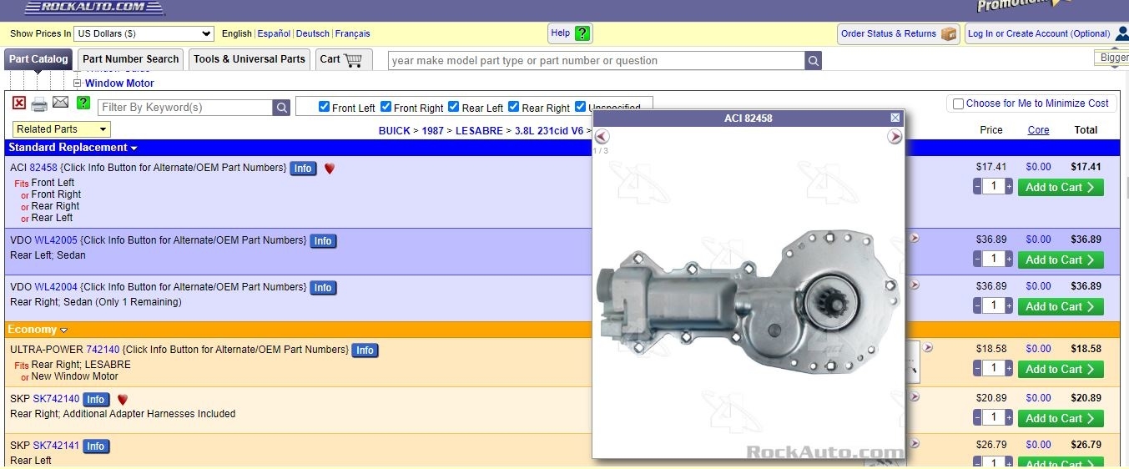The image size is (1129, 469).
Task: Click the red heart icon beside SKP SK742140
Action: click(x=123, y=400)
